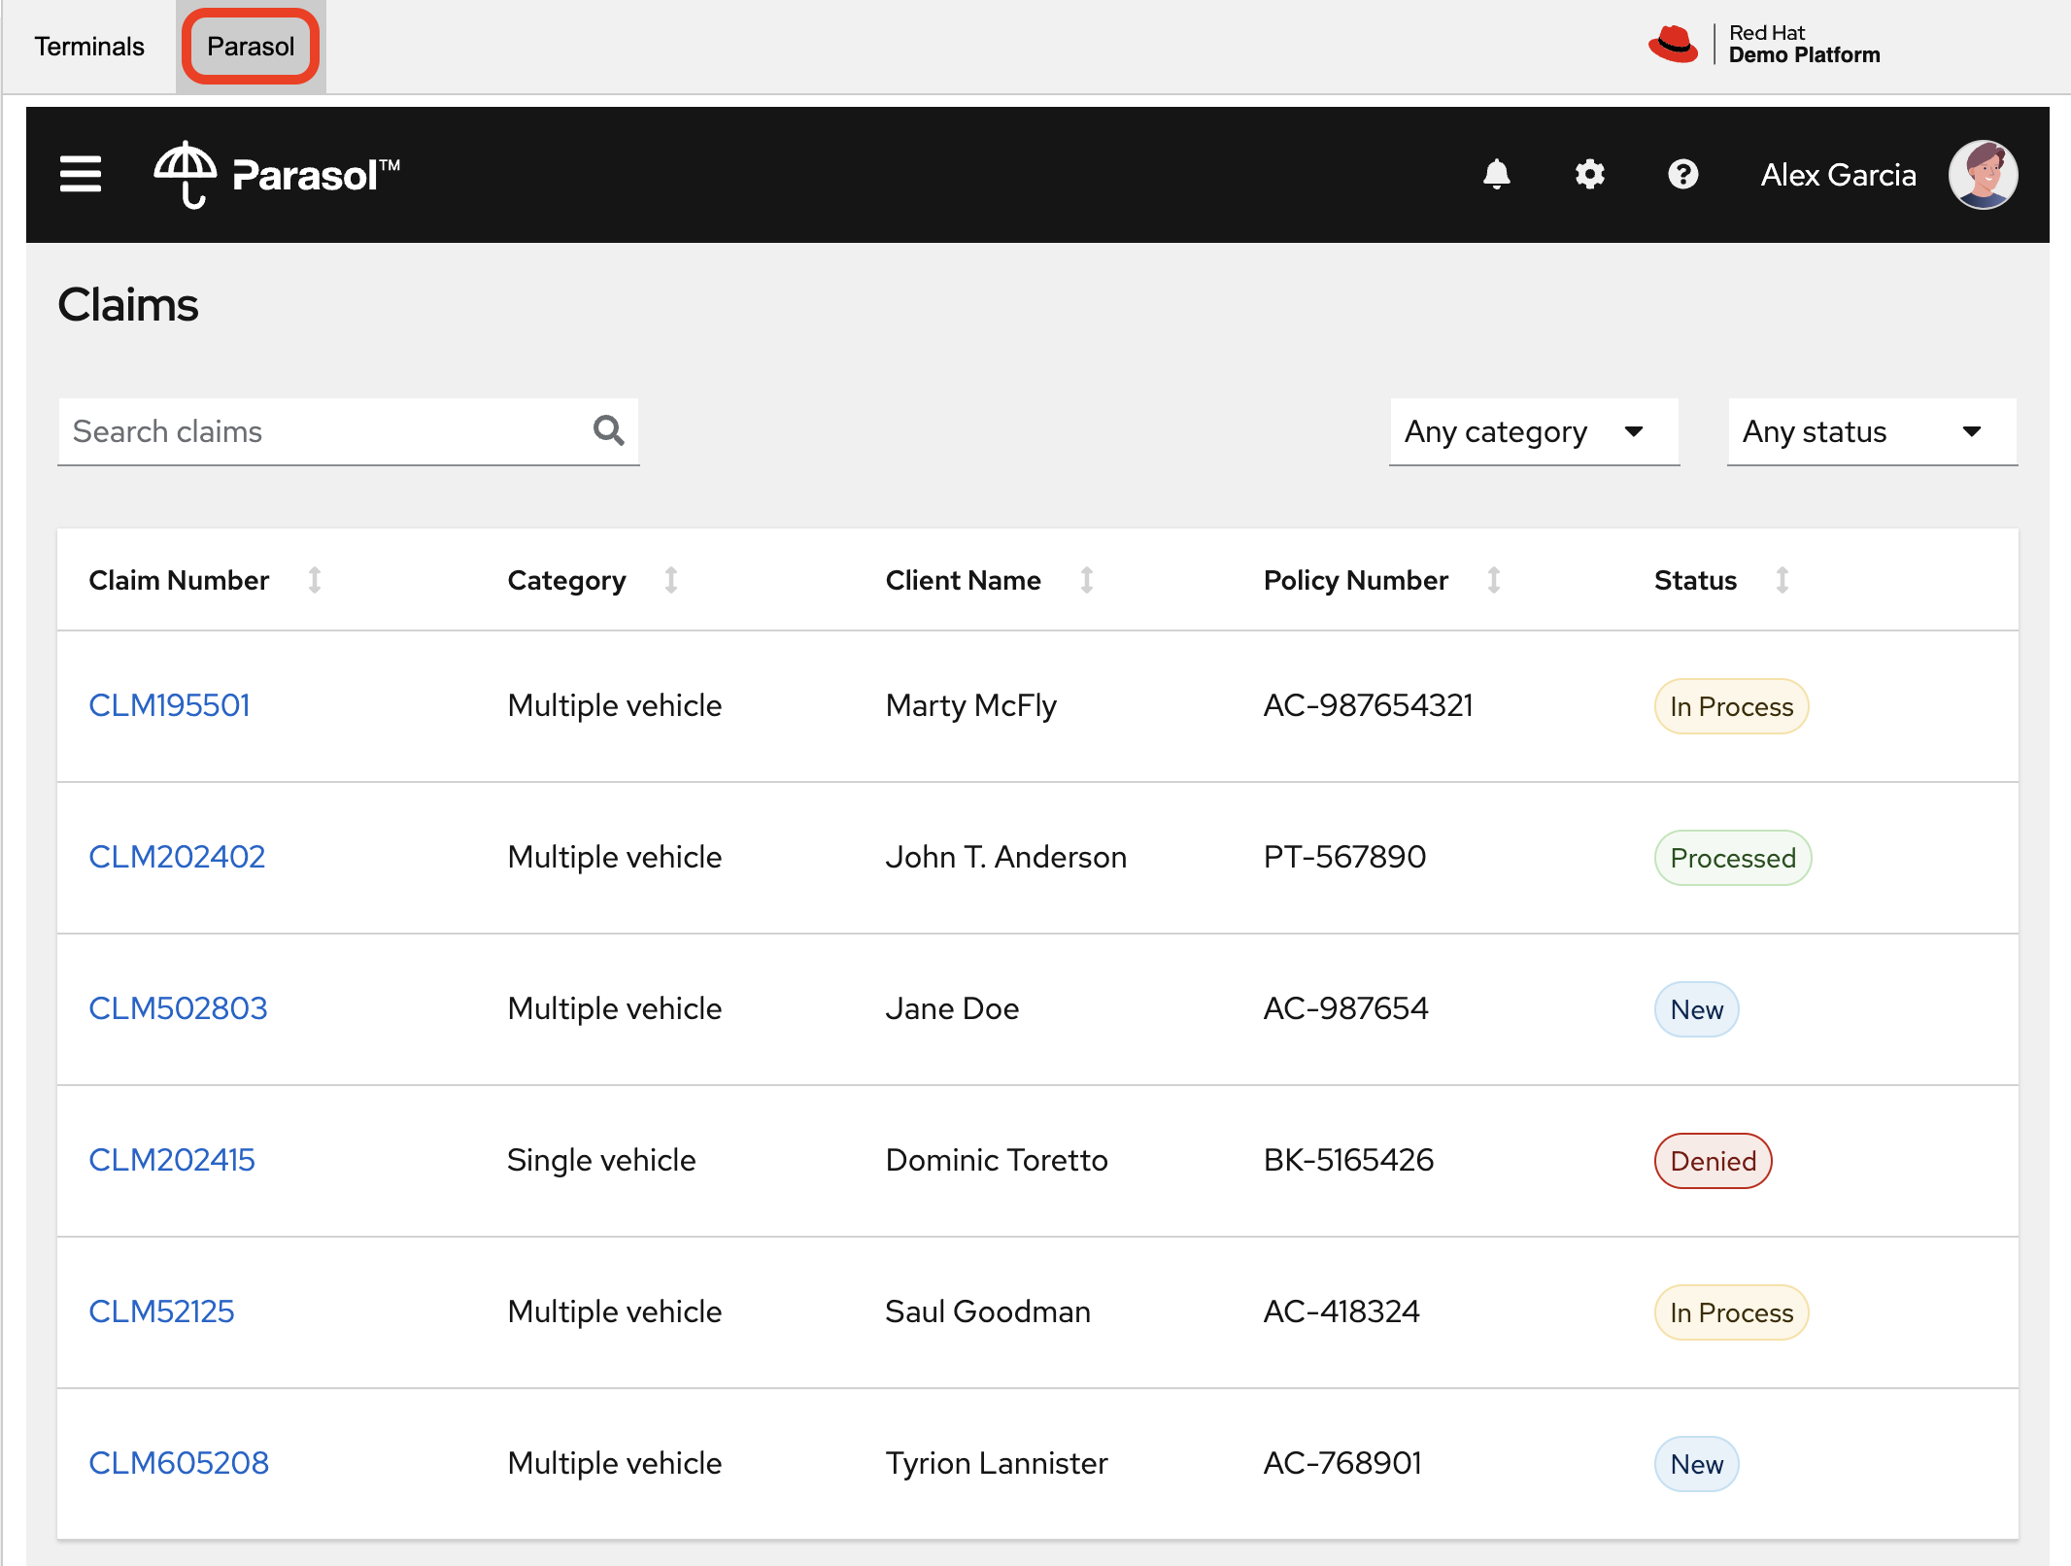Viewport: 2071px width, 1566px height.
Task: Open claim CLM195501
Action: pyautogui.click(x=170, y=705)
